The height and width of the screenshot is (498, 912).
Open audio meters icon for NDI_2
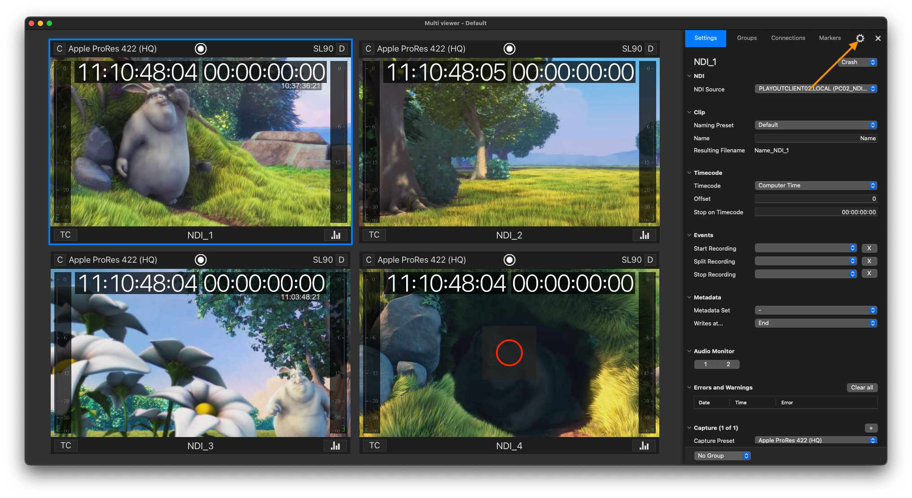tap(645, 235)
